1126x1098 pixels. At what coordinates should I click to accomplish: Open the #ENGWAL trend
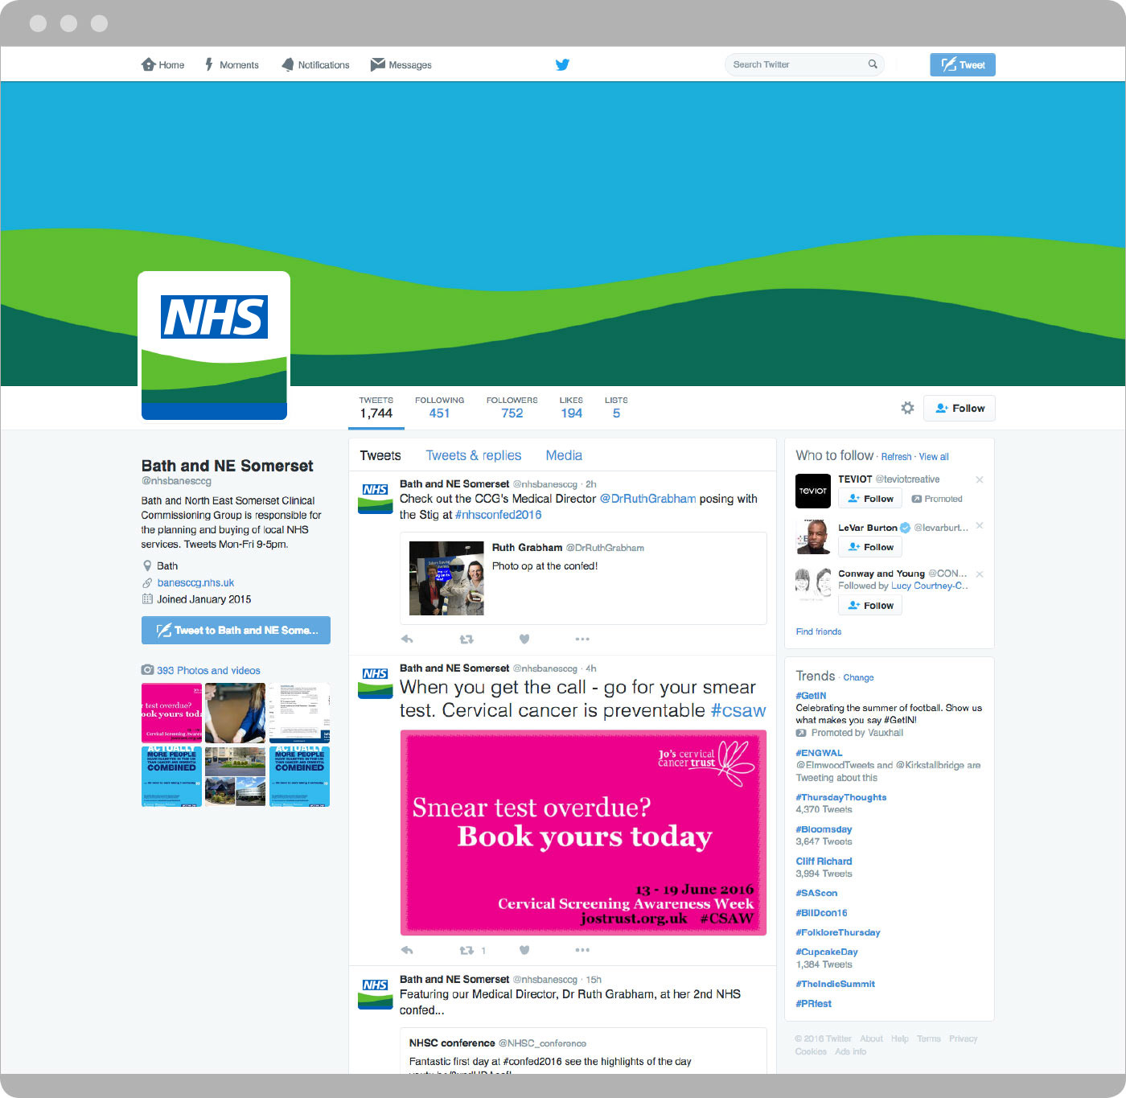point(819,753)
